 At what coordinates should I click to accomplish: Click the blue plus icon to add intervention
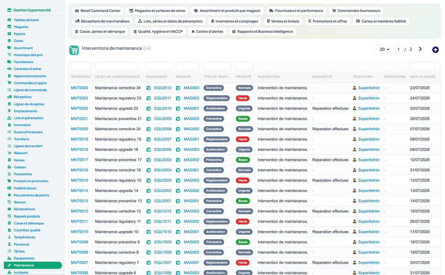tap(435, 50)
